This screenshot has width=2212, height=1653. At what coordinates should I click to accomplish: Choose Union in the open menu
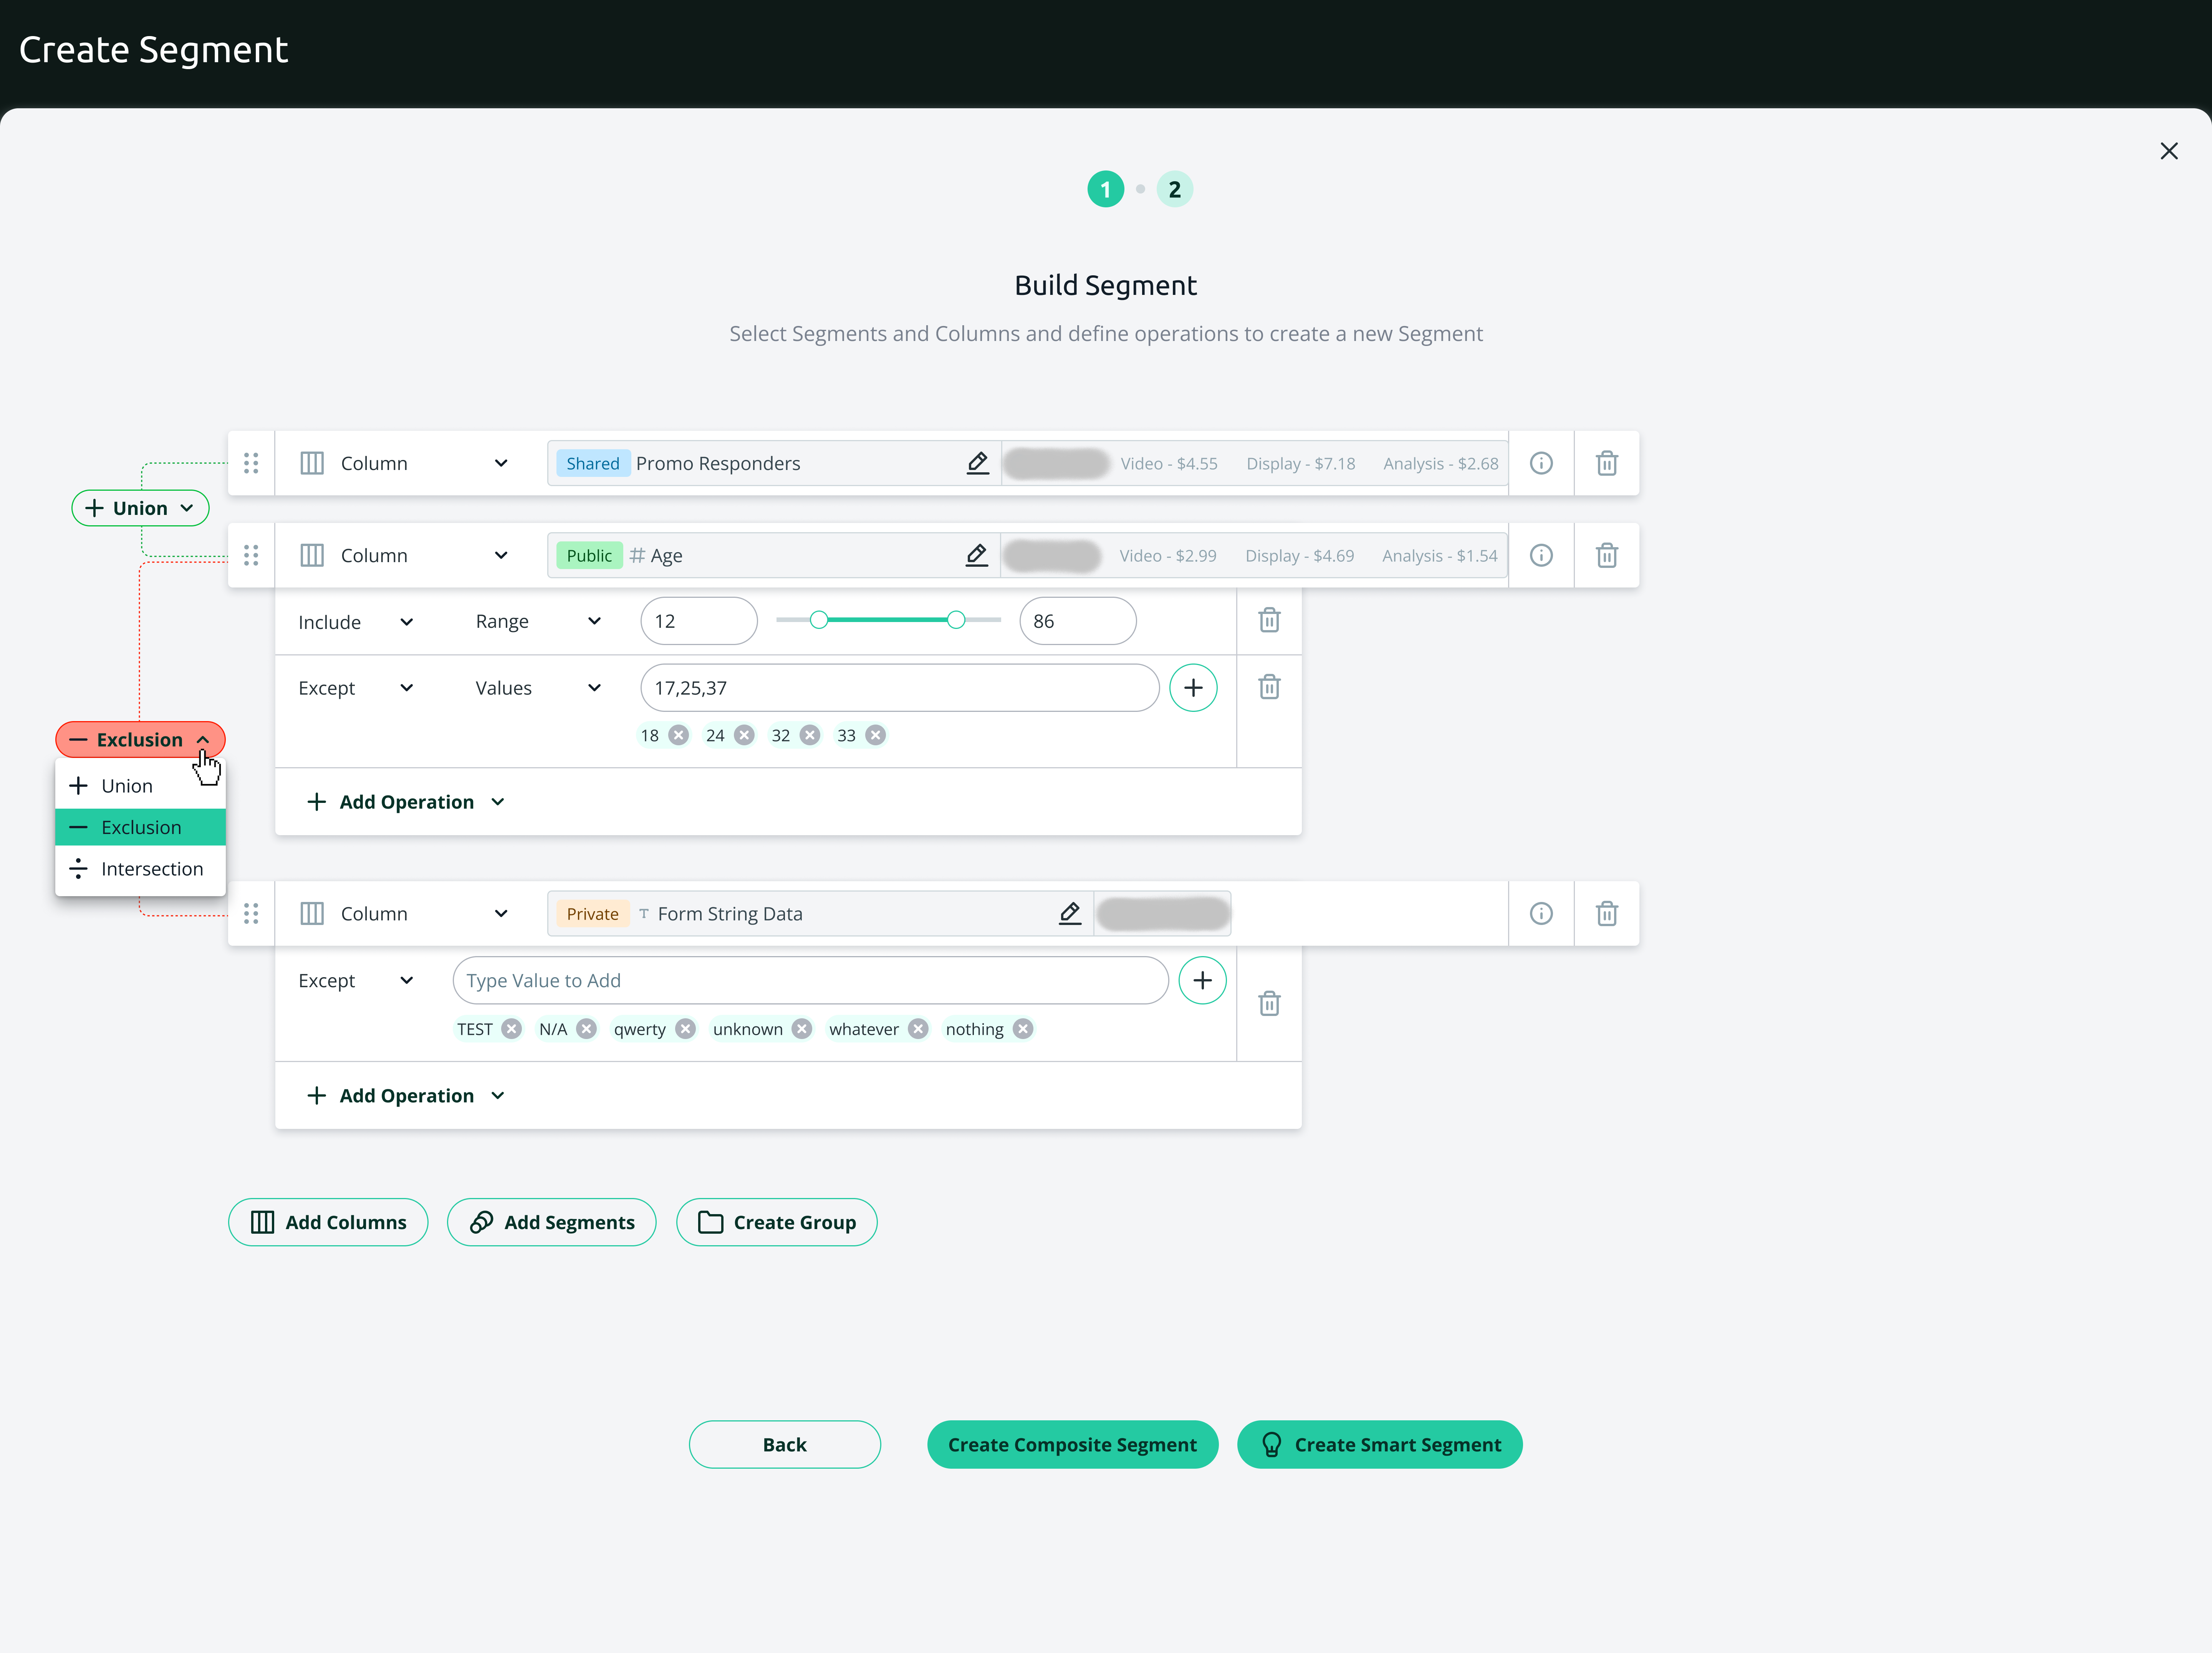tap(127, 786)
